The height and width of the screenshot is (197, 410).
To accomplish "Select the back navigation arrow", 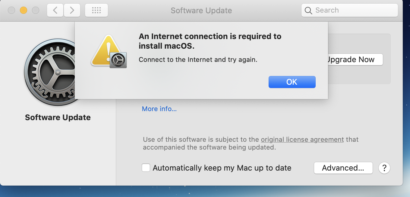I will 55,10.
